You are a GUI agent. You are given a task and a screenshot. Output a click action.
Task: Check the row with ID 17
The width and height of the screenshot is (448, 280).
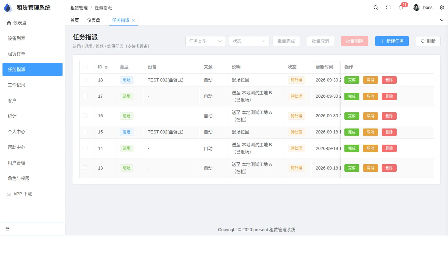pos(85,96)
